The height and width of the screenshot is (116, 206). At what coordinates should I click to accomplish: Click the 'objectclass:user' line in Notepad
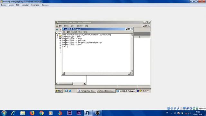tap(72, 44)
